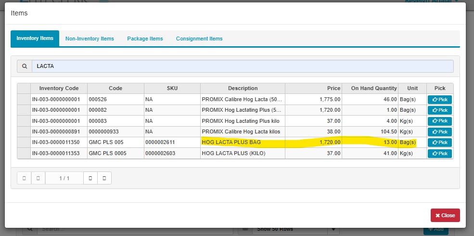Close the Items dialog

pyautogui.click(x=445, y=215)
